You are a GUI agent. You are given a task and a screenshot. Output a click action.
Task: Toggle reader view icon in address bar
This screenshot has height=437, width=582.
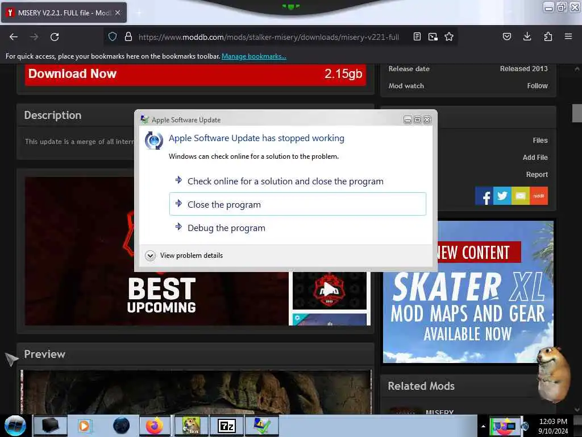(x=417, y=36)
